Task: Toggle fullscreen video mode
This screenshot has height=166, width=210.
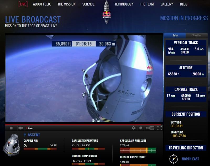Action: [159, 128]
